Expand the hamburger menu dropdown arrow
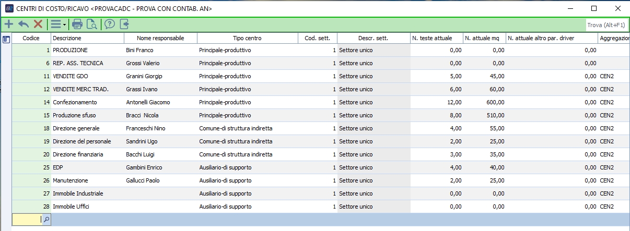This screenshot has height=231, width=630. coord(64,25)
